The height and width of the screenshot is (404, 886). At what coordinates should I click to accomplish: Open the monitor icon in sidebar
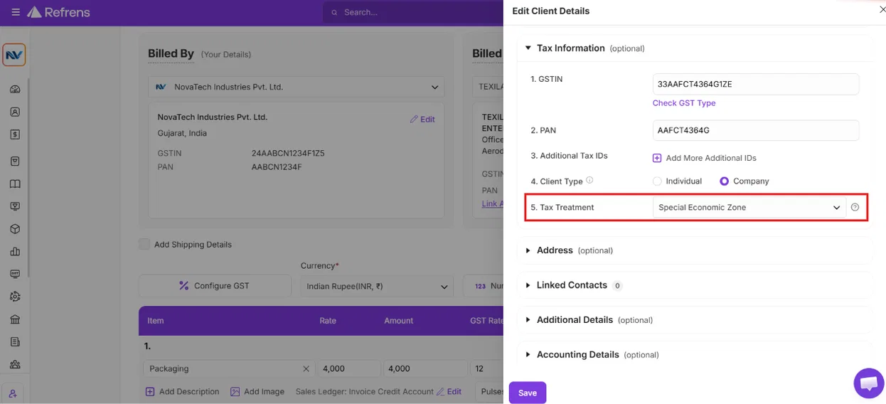tap(15, 206)
